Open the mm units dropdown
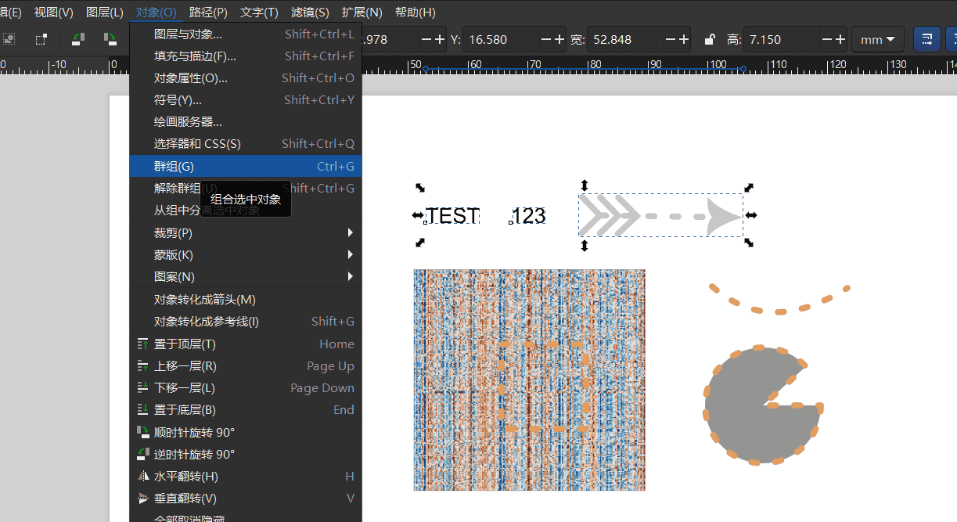The width and height of the screenshot is (957, 522). point(877,40)
